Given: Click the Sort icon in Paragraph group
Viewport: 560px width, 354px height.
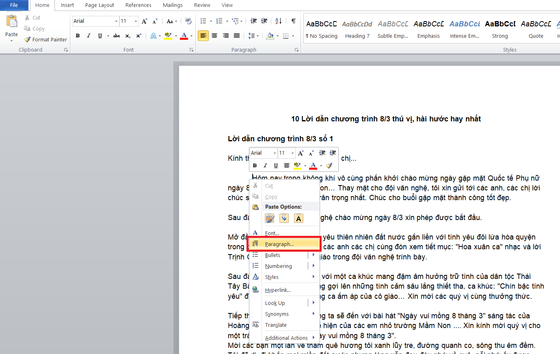Looking at the screenshot, I should click(x=278, y=21).
